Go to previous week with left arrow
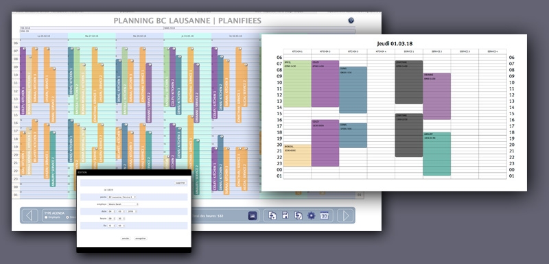This screenshot has height=264, width=549. click(x=30, y=215)
